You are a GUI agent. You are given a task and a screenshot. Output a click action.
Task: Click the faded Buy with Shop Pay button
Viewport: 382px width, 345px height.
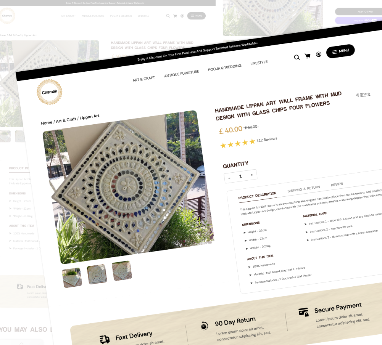coord(358,21)
